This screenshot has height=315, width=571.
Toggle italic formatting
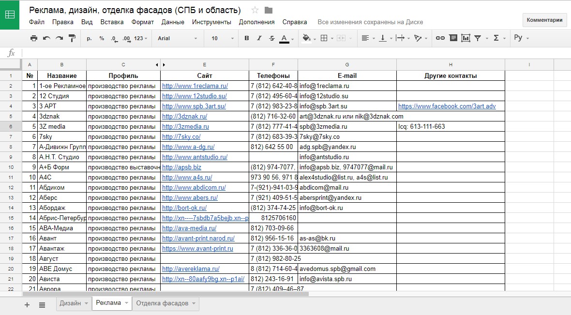(x=259, y=38)
